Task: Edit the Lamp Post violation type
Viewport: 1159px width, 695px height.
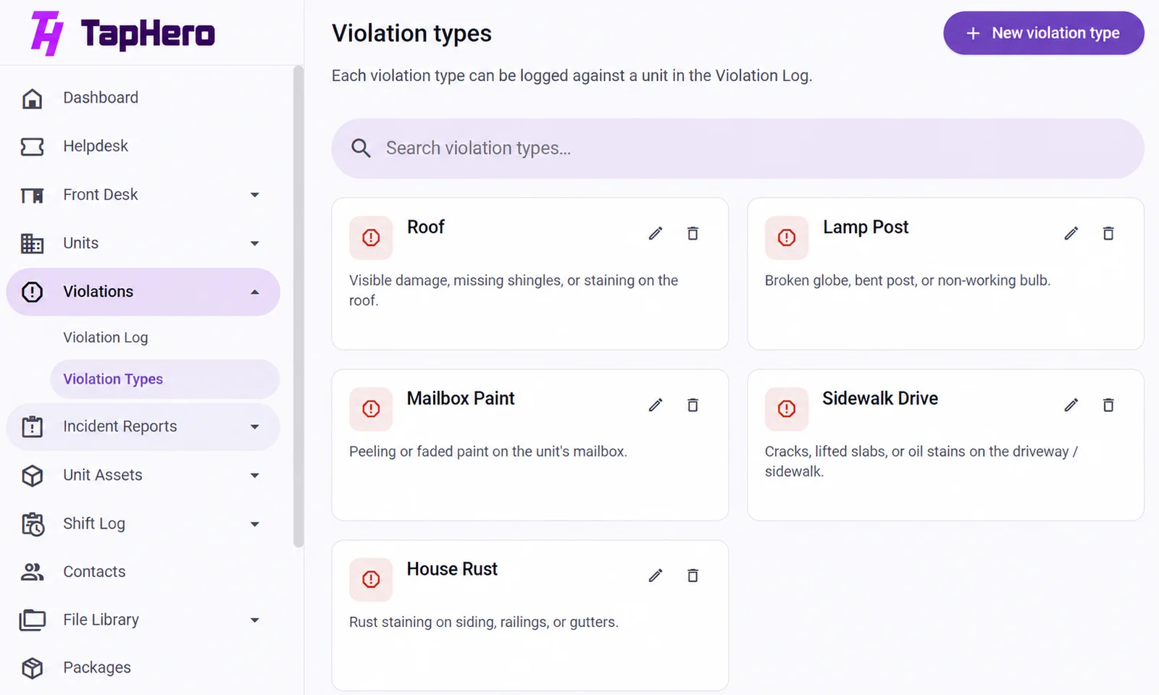Action: 1071,233
